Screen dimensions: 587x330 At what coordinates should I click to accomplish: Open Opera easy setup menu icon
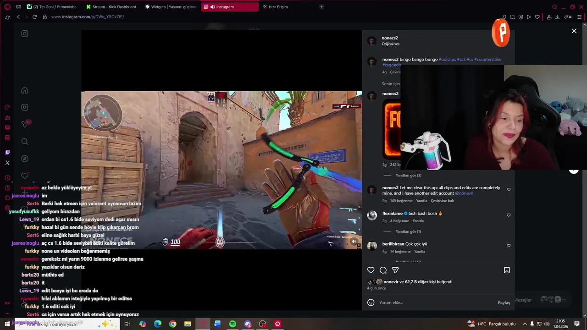(x=580, y=17)
